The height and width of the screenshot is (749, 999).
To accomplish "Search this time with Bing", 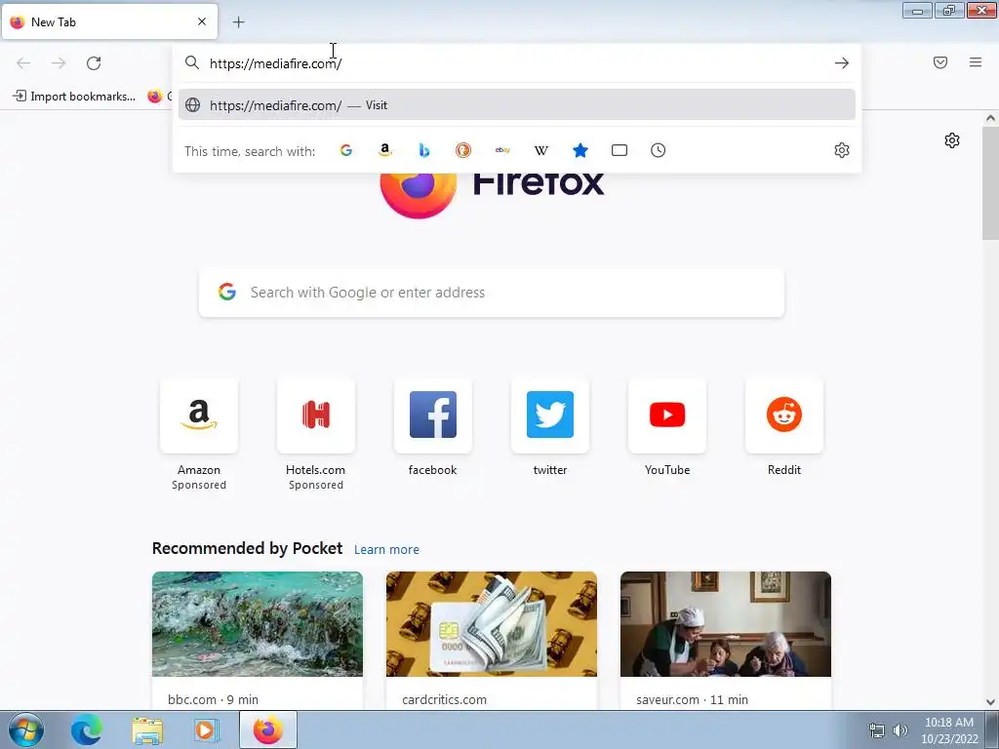I will click(424, 150).
